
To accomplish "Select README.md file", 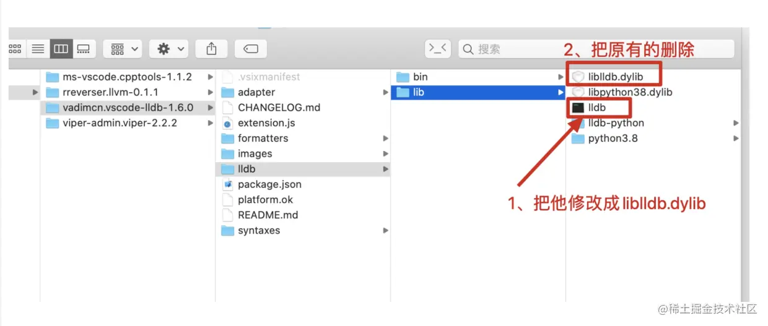I will pos(303,215).
